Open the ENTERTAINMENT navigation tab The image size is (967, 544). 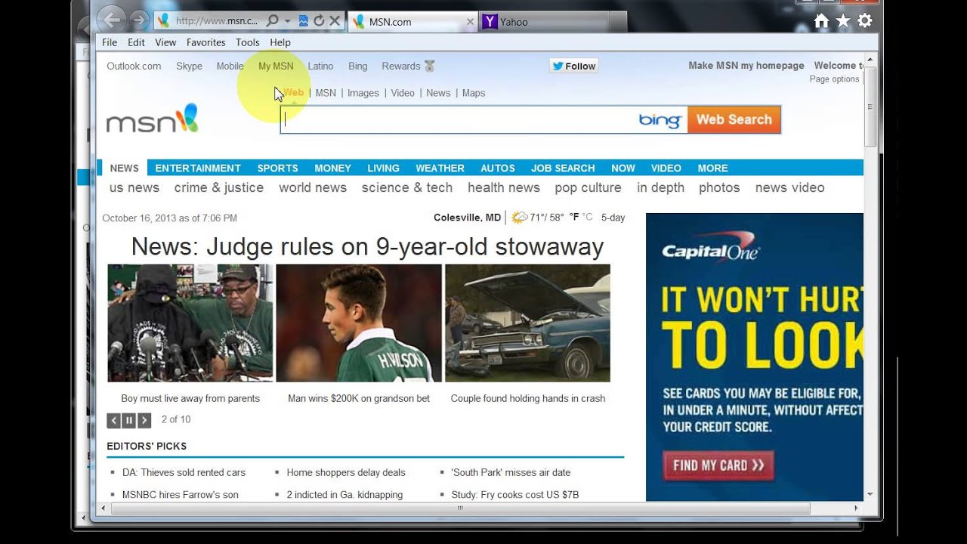pyautogui.click(x=198, y=168)
